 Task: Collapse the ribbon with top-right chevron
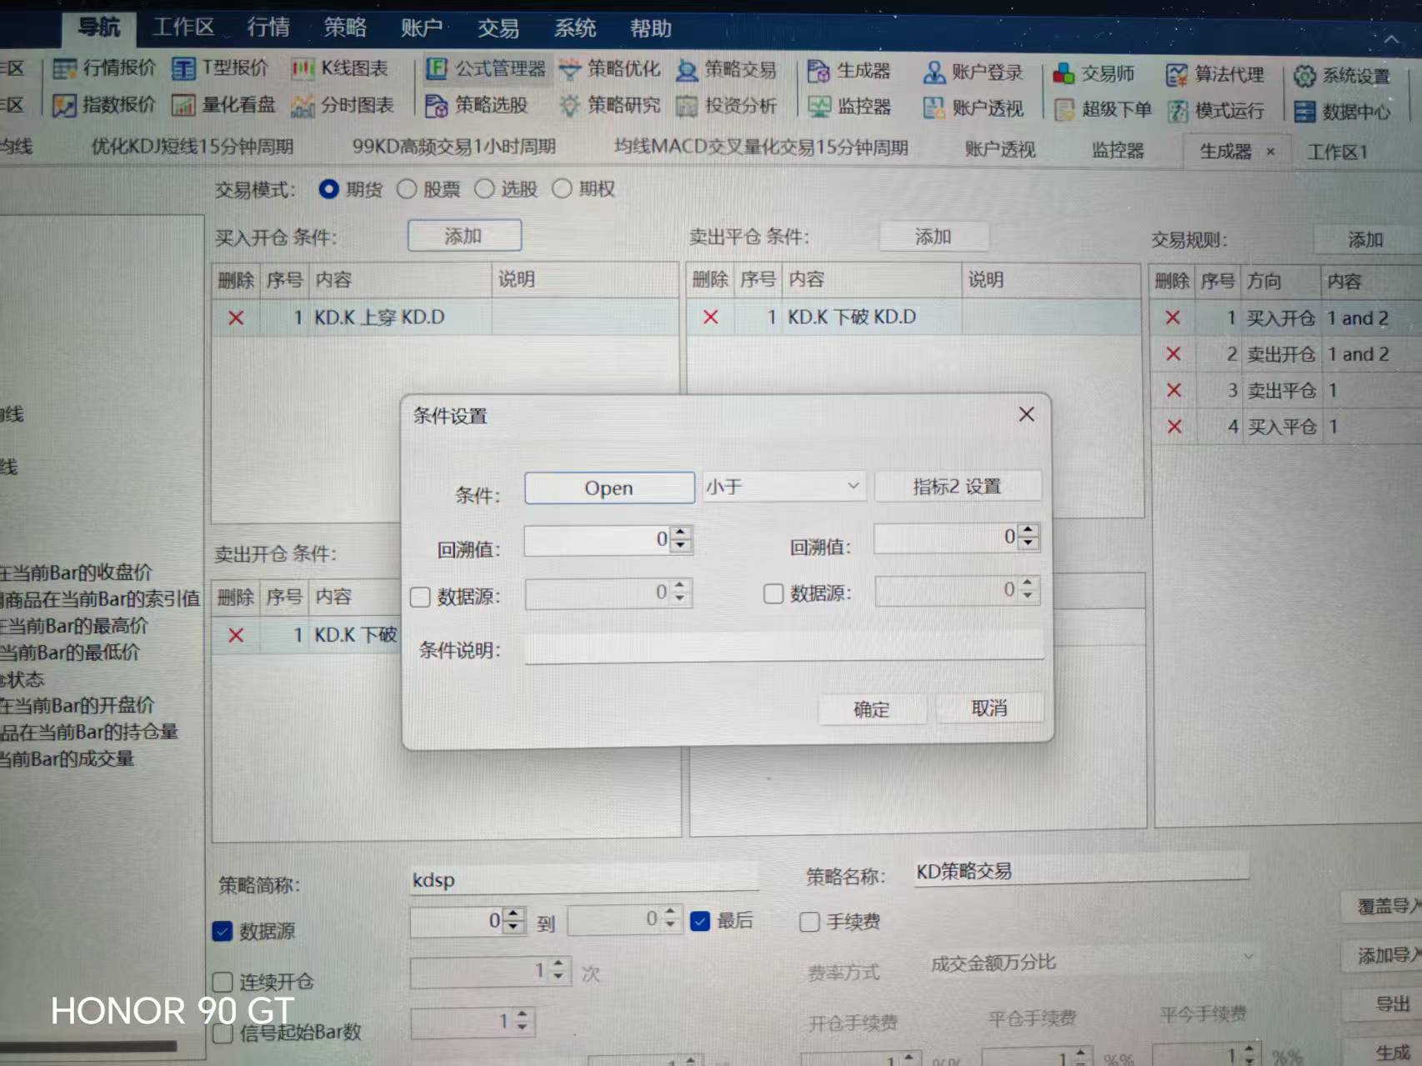coord(1391,39)
